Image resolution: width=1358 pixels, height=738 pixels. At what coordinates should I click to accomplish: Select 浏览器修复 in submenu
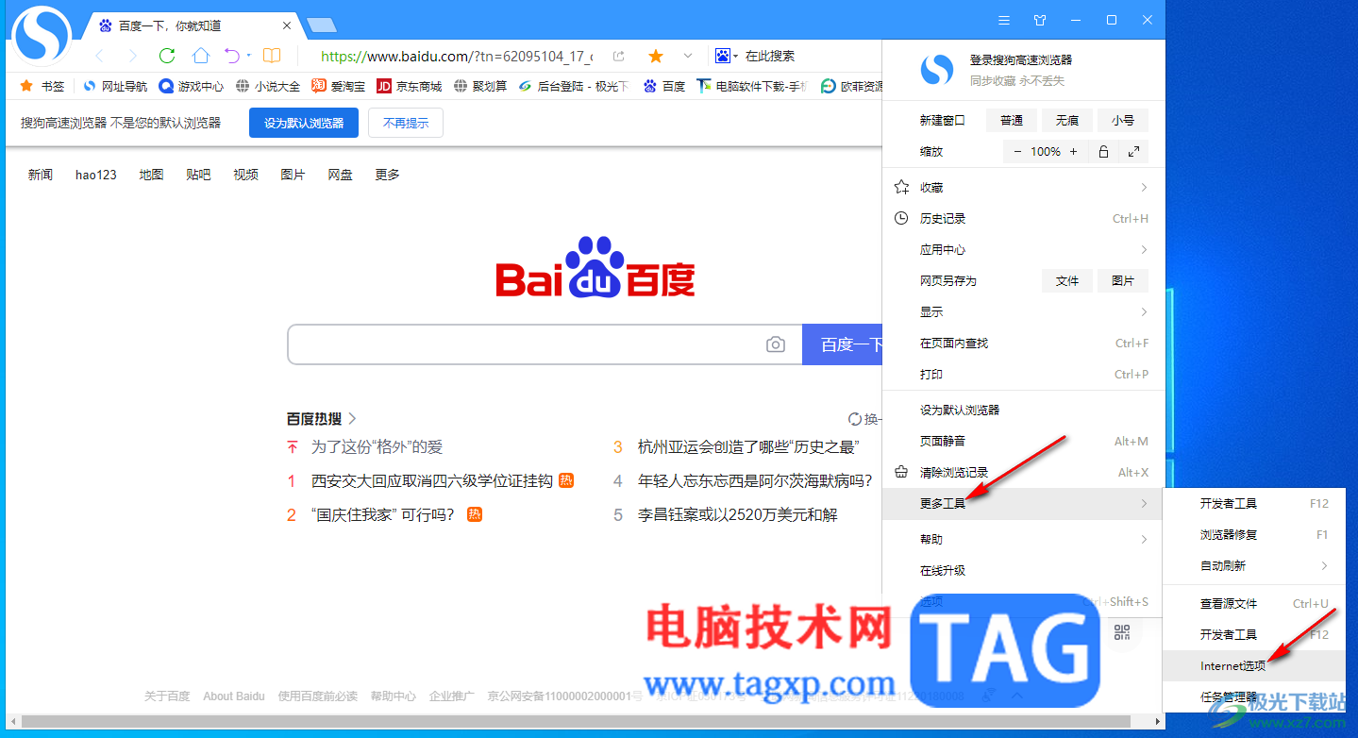1253,534
